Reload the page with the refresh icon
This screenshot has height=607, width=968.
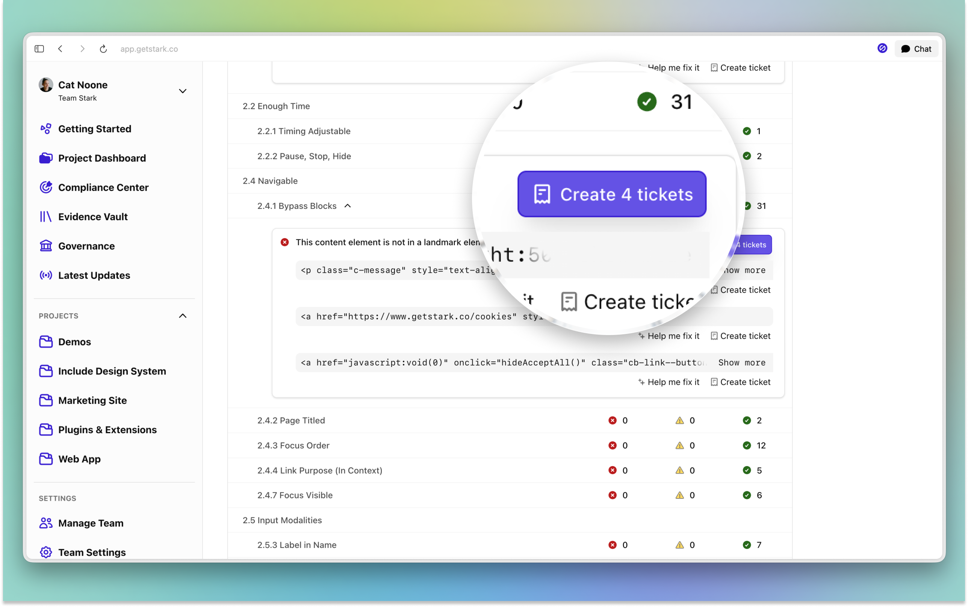pos(103,48)
